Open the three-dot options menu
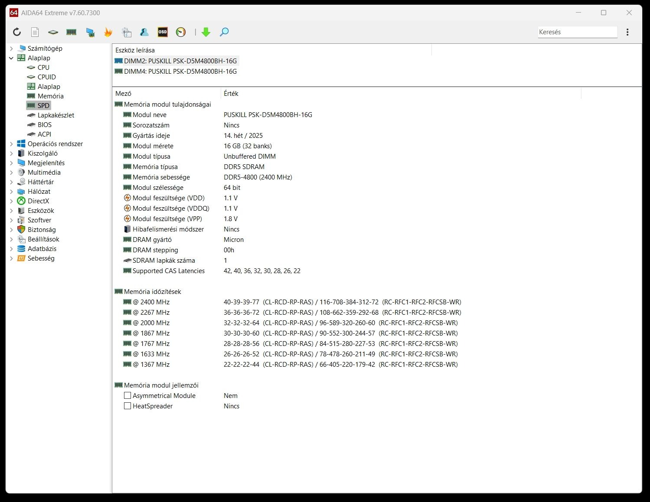 point(627,32)
